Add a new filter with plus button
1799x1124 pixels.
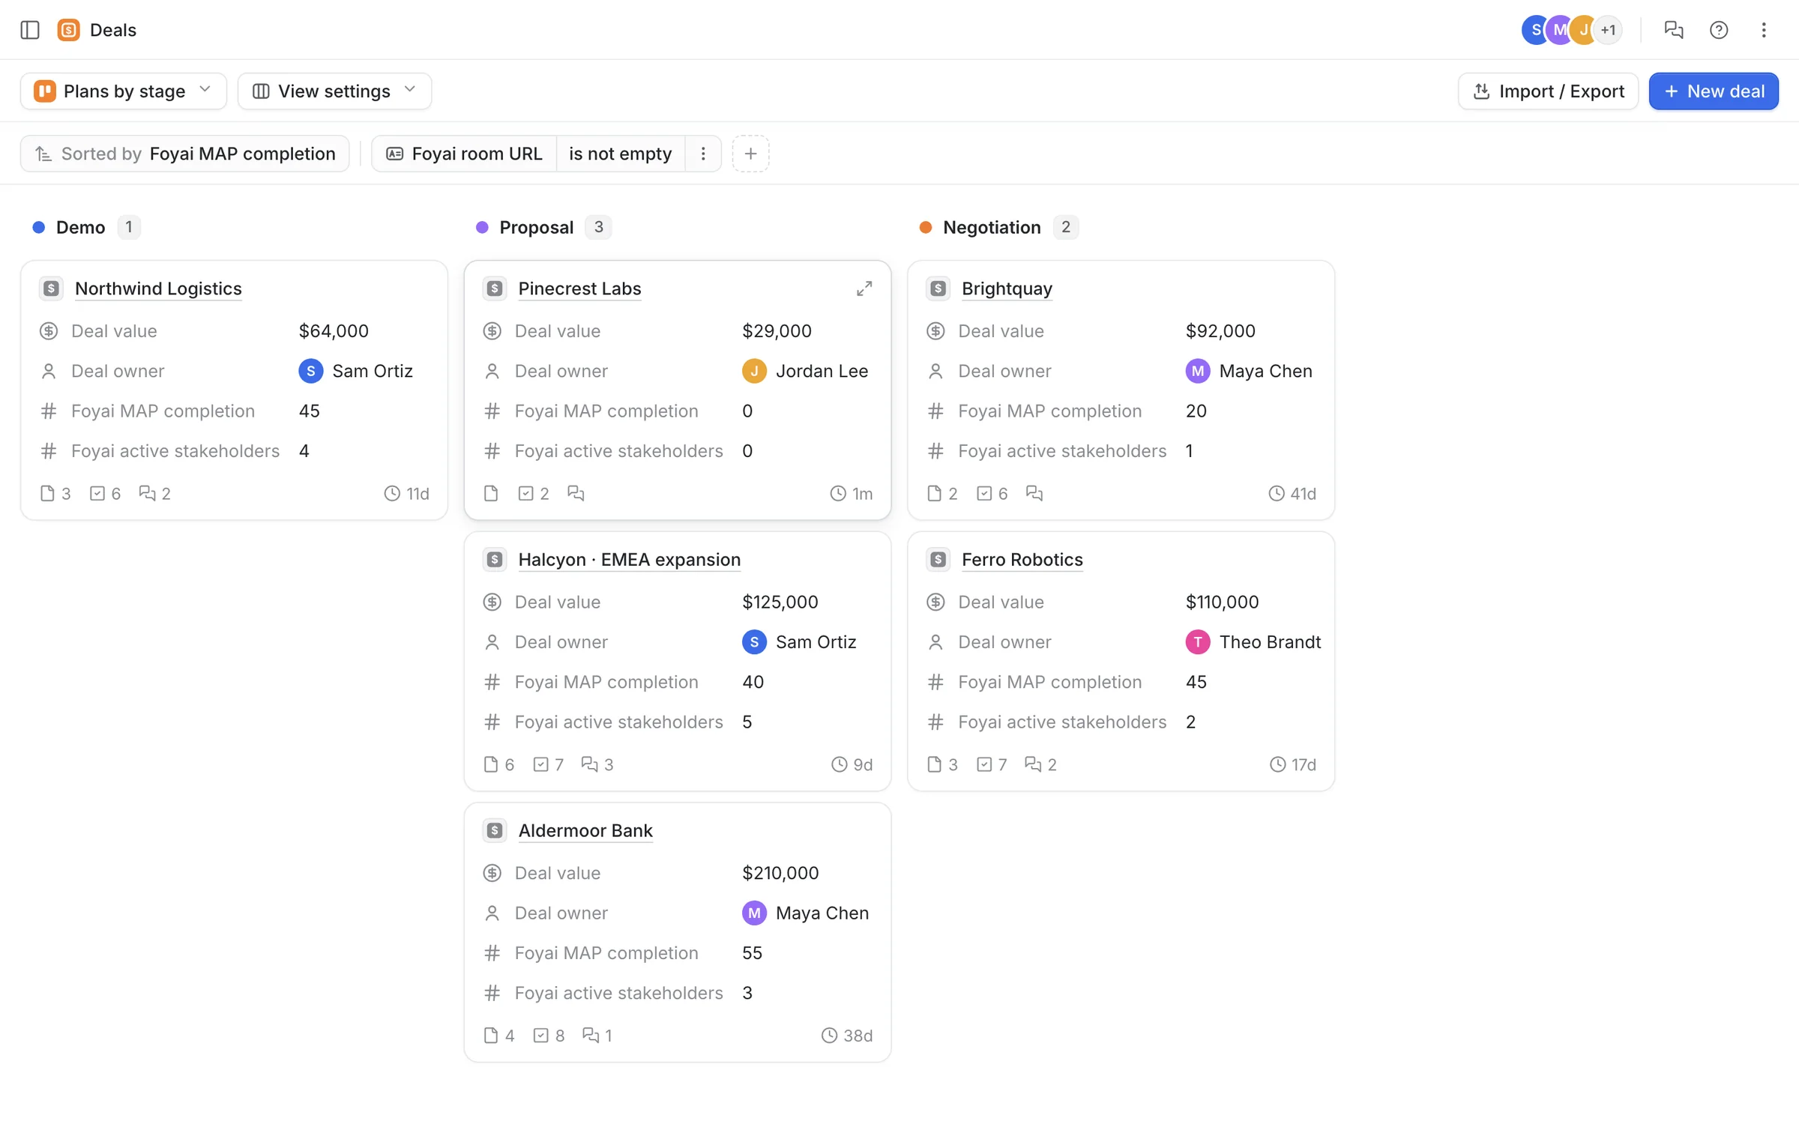750,154
